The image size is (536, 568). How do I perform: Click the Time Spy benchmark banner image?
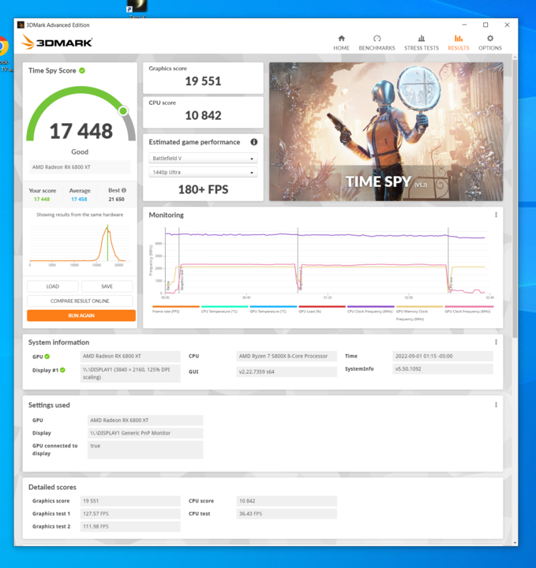[386, 132]
